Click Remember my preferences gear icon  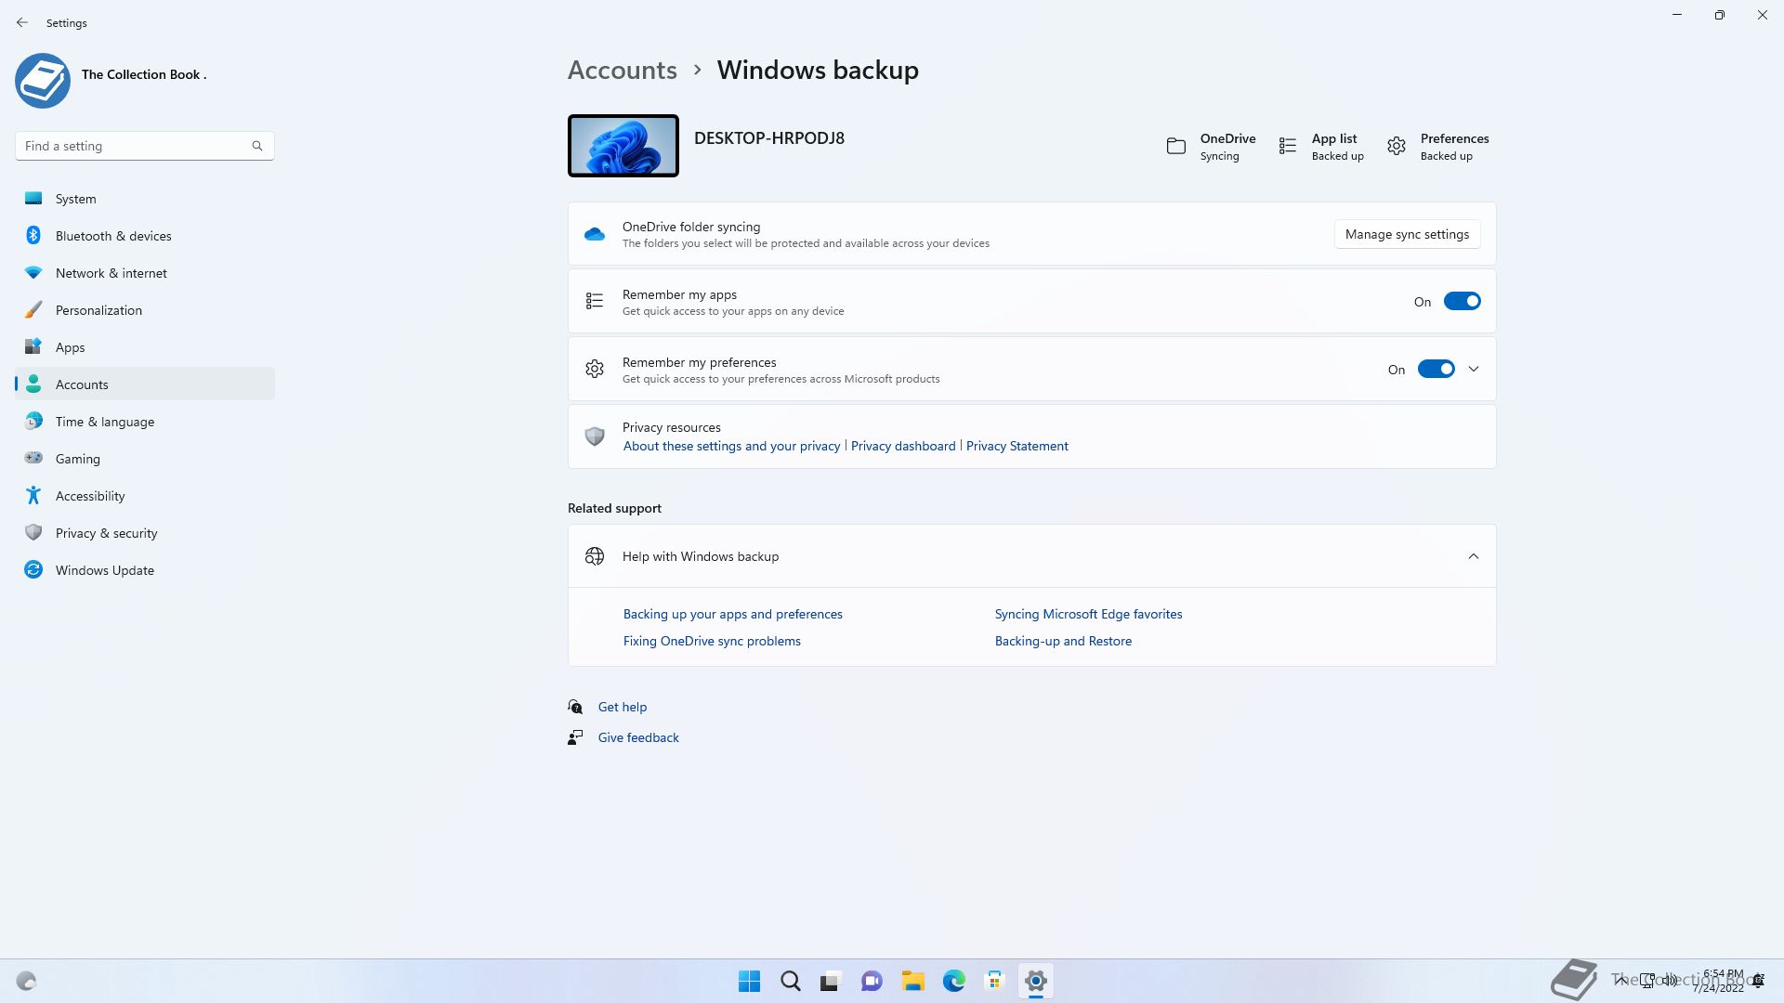(595, 370)
